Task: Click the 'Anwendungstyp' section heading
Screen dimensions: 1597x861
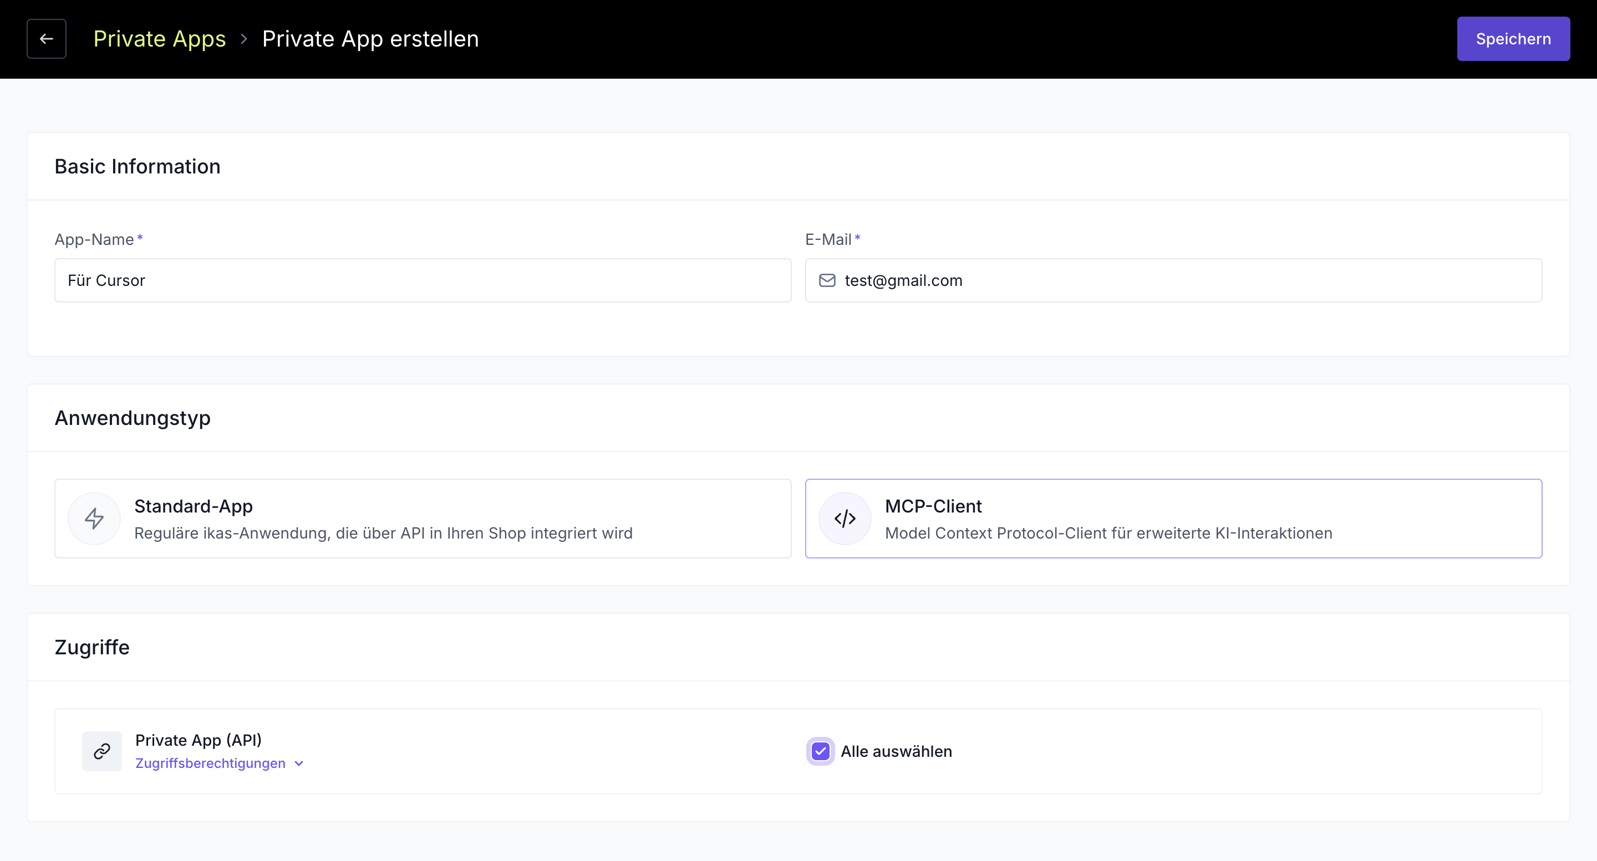Action: point(133,418)
